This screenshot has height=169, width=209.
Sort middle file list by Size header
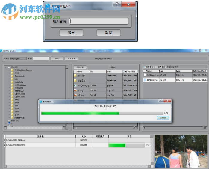point(98,72)
